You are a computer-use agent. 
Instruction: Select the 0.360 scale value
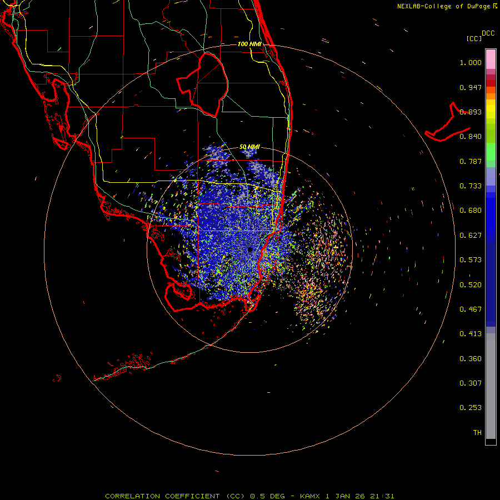pyautogui.click(x=471, y=359)
